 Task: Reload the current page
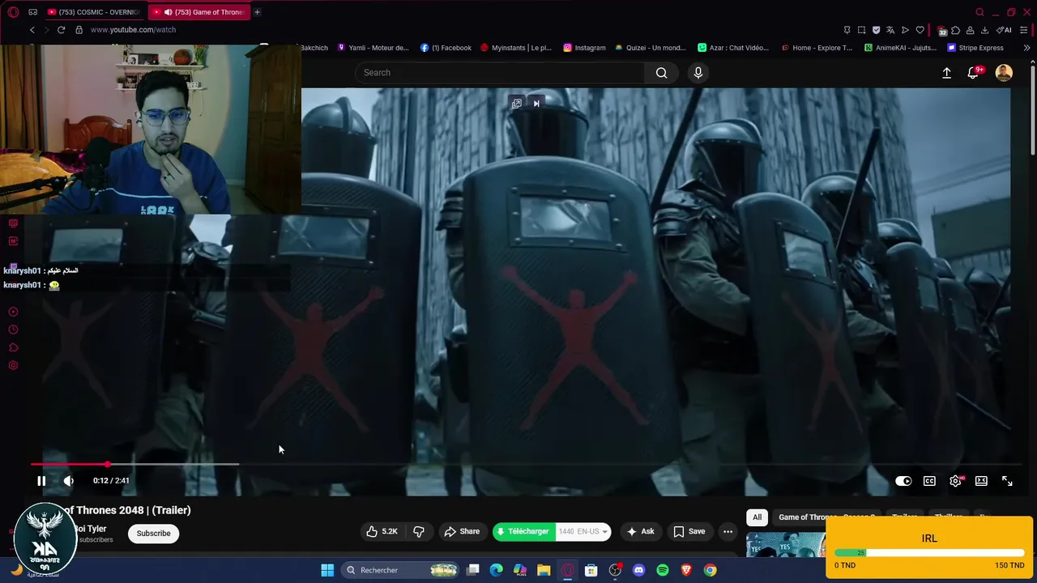tap(61, 30)
